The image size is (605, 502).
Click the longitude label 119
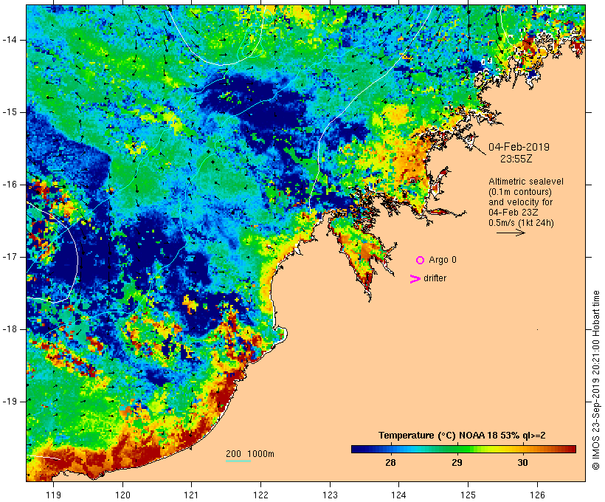[53, 495]
